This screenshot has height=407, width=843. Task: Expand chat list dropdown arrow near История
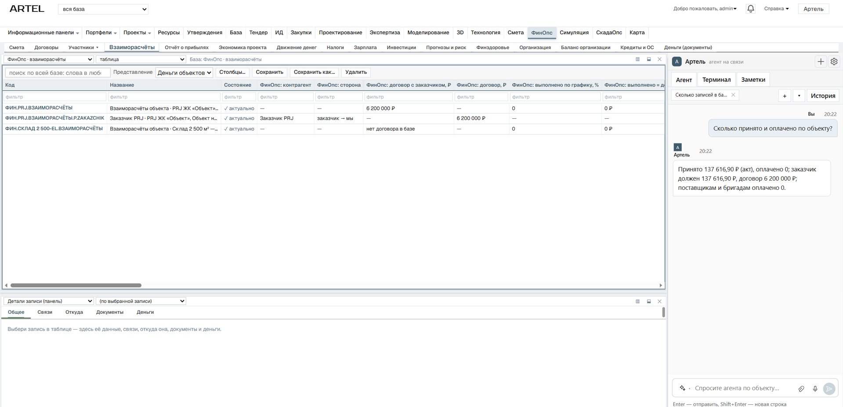pyautogui.click(x=799, y=95)
